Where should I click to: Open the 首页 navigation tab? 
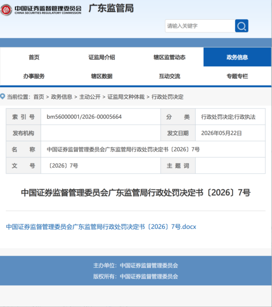coord(34,57)
